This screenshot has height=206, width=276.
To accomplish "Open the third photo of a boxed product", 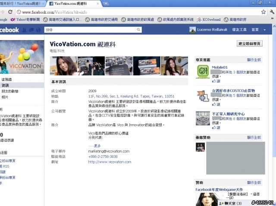I will click(119, 66).
